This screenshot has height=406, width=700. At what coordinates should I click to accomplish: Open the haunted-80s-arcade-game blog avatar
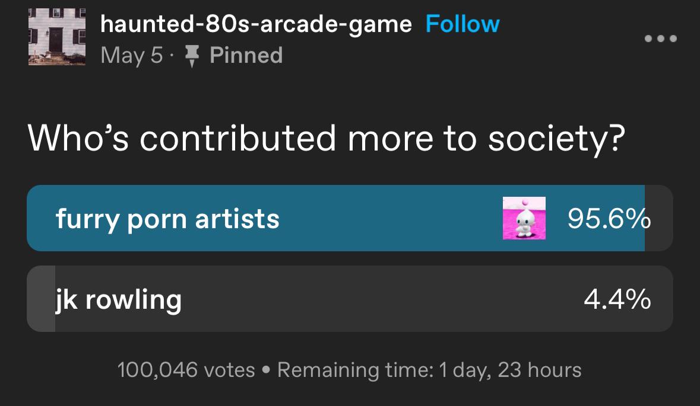click(57, 38)
